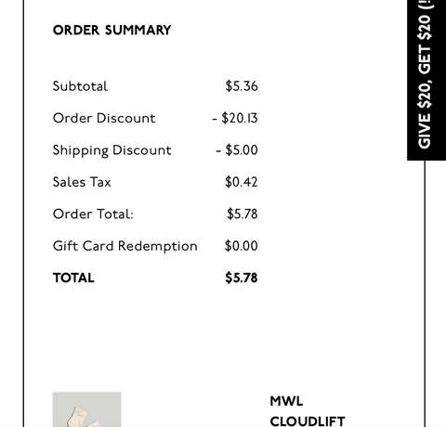Click the non-bold $5.78 order total value
The height and width of the screenshot is (427, 446).
243,214
